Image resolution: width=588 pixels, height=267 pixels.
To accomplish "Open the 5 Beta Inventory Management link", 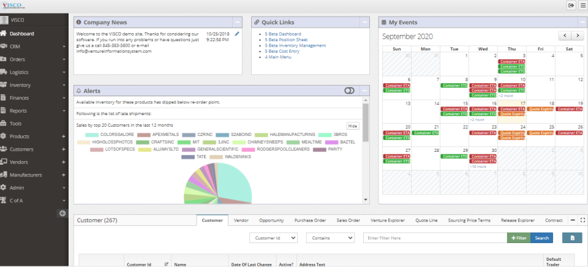I will [x=295, y=45].
